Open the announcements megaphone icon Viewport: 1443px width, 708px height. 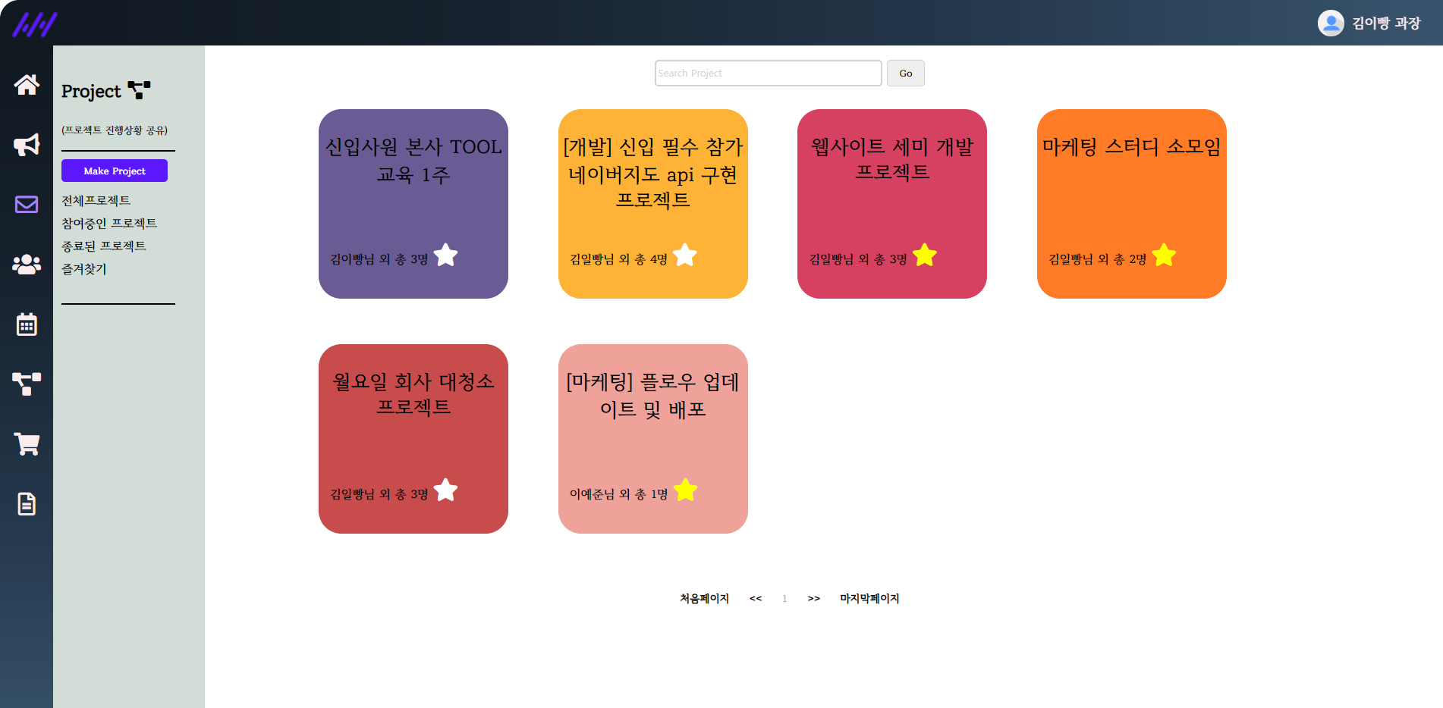[27, 145]
